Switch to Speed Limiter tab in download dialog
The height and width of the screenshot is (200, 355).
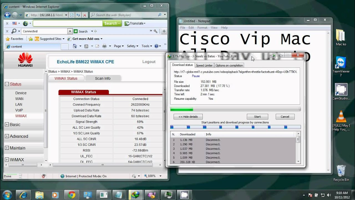(x=204, y=65)
